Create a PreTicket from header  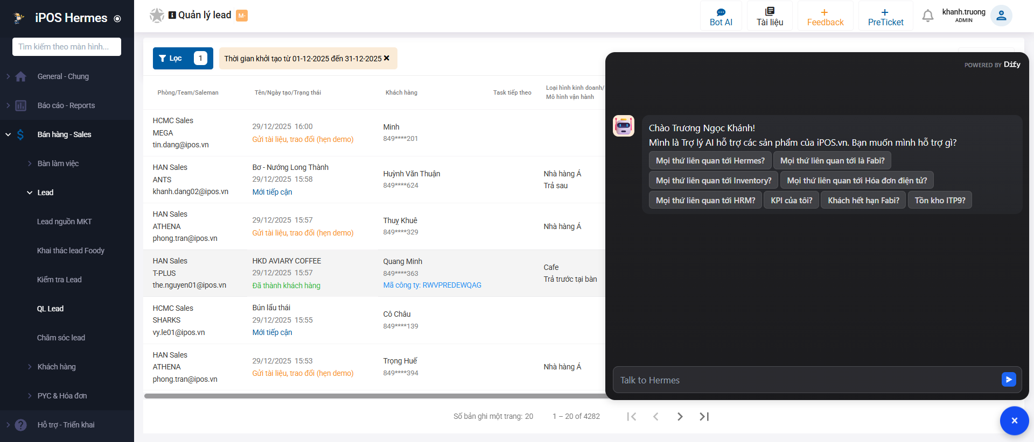tap(885, 16)
